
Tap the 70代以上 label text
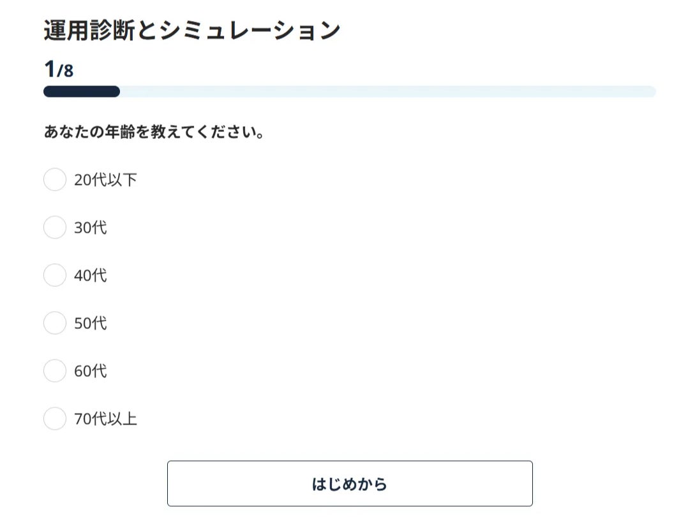[x=105, y=418]
